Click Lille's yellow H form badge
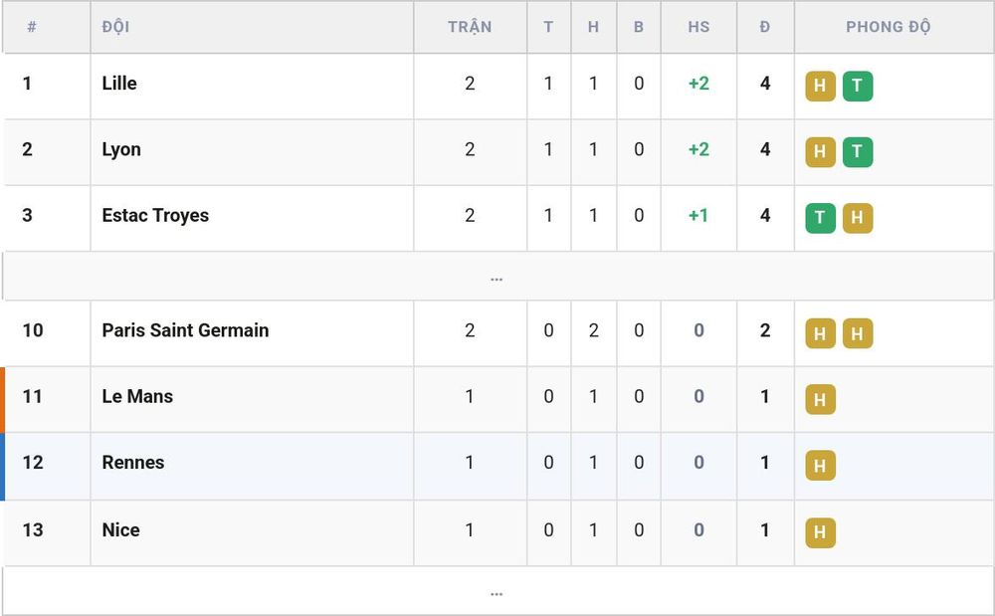The width and height of the screenshot is (995, 616). coord(821,87)
